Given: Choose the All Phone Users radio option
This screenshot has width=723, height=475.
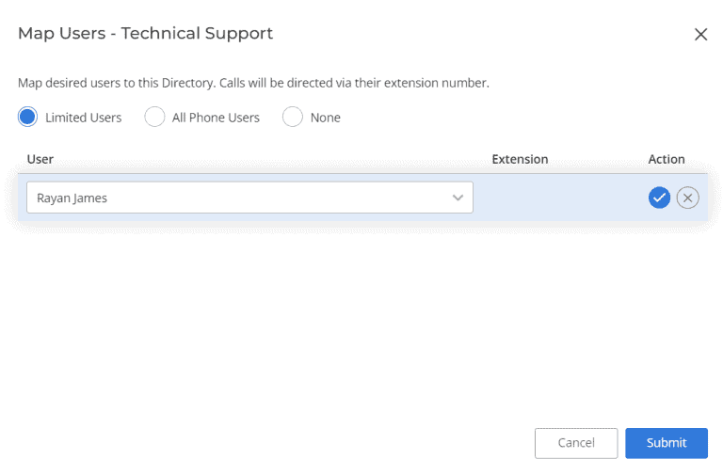Looking at the screenshot, I should [x=154, y=117].
